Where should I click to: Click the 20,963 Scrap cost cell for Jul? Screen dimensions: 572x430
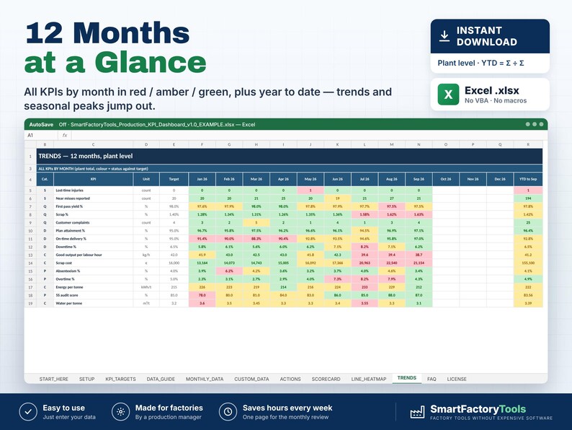point(365,263)
